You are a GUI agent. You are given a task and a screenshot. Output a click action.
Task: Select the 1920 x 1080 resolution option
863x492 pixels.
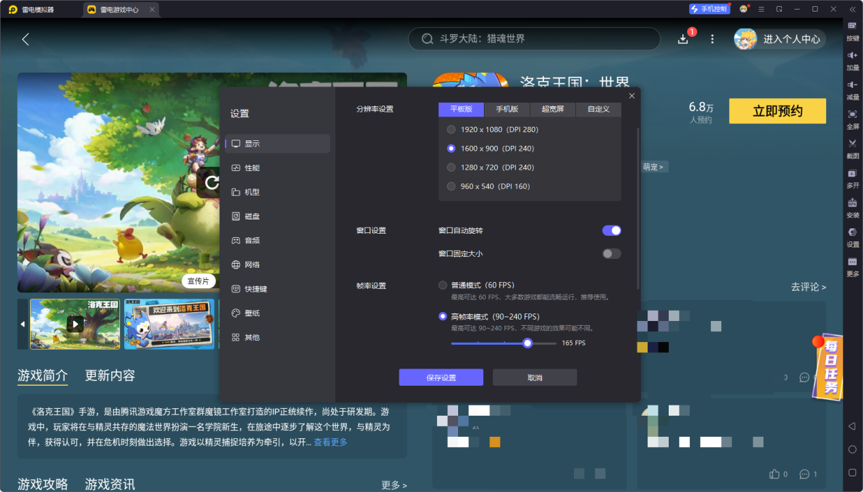point(451,129)
